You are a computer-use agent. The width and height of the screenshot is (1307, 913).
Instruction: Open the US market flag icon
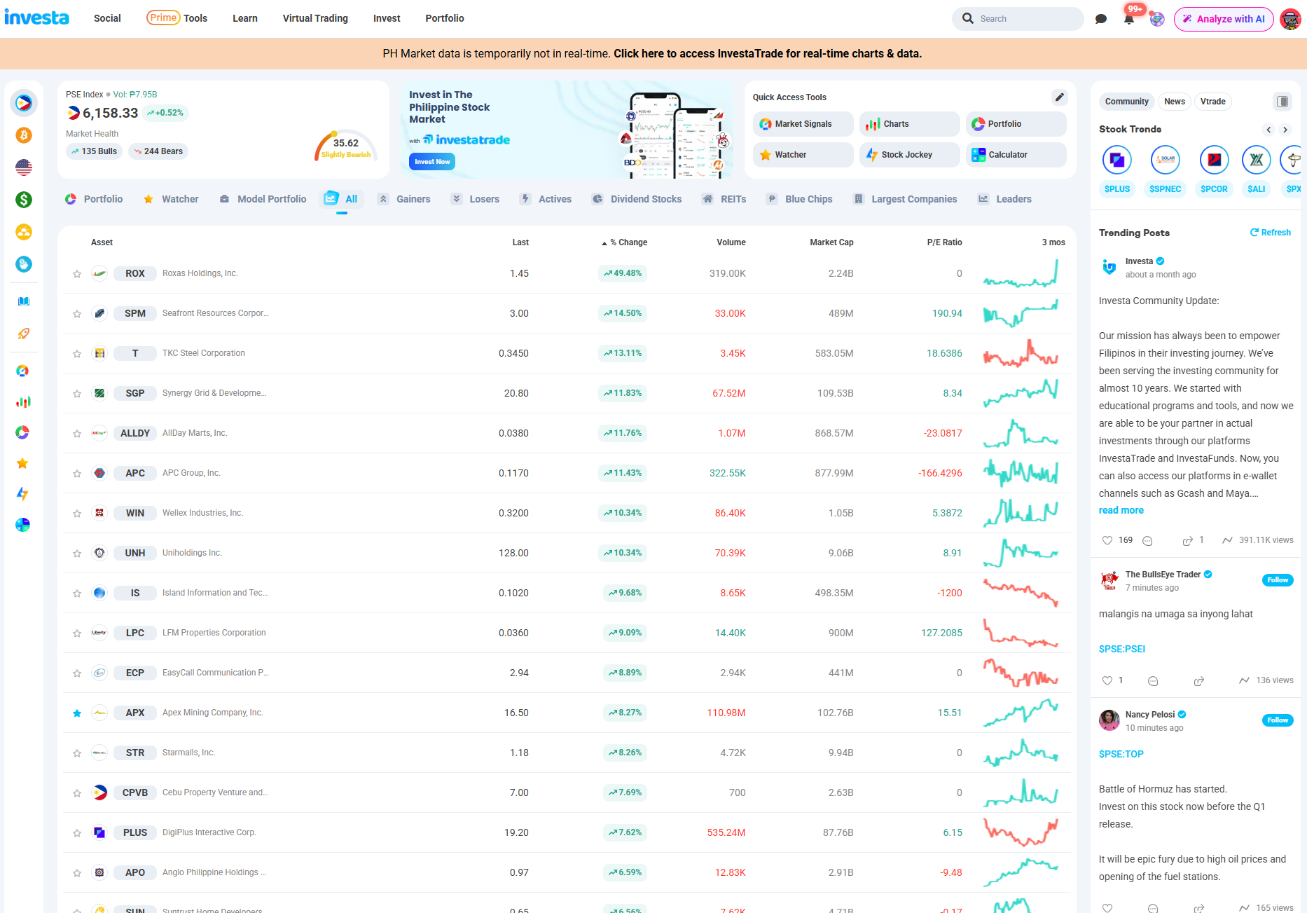pos(24,167)
